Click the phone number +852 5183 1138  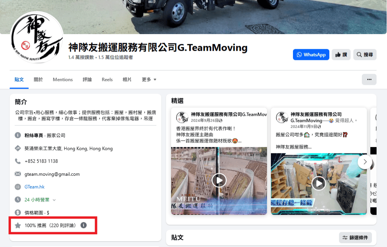click(x=41, y=161)
